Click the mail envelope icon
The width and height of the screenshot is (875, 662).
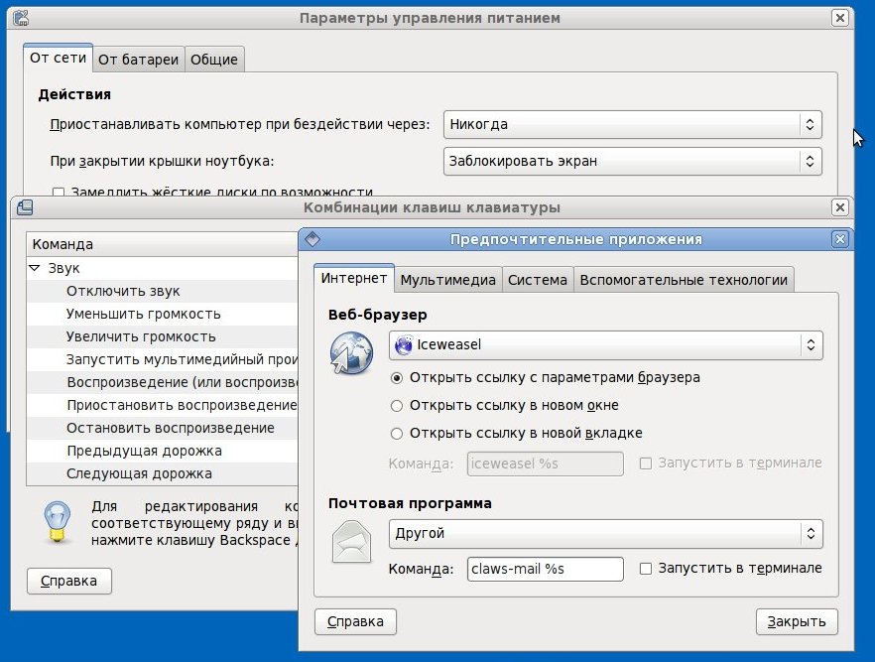(x=351, y=542)
